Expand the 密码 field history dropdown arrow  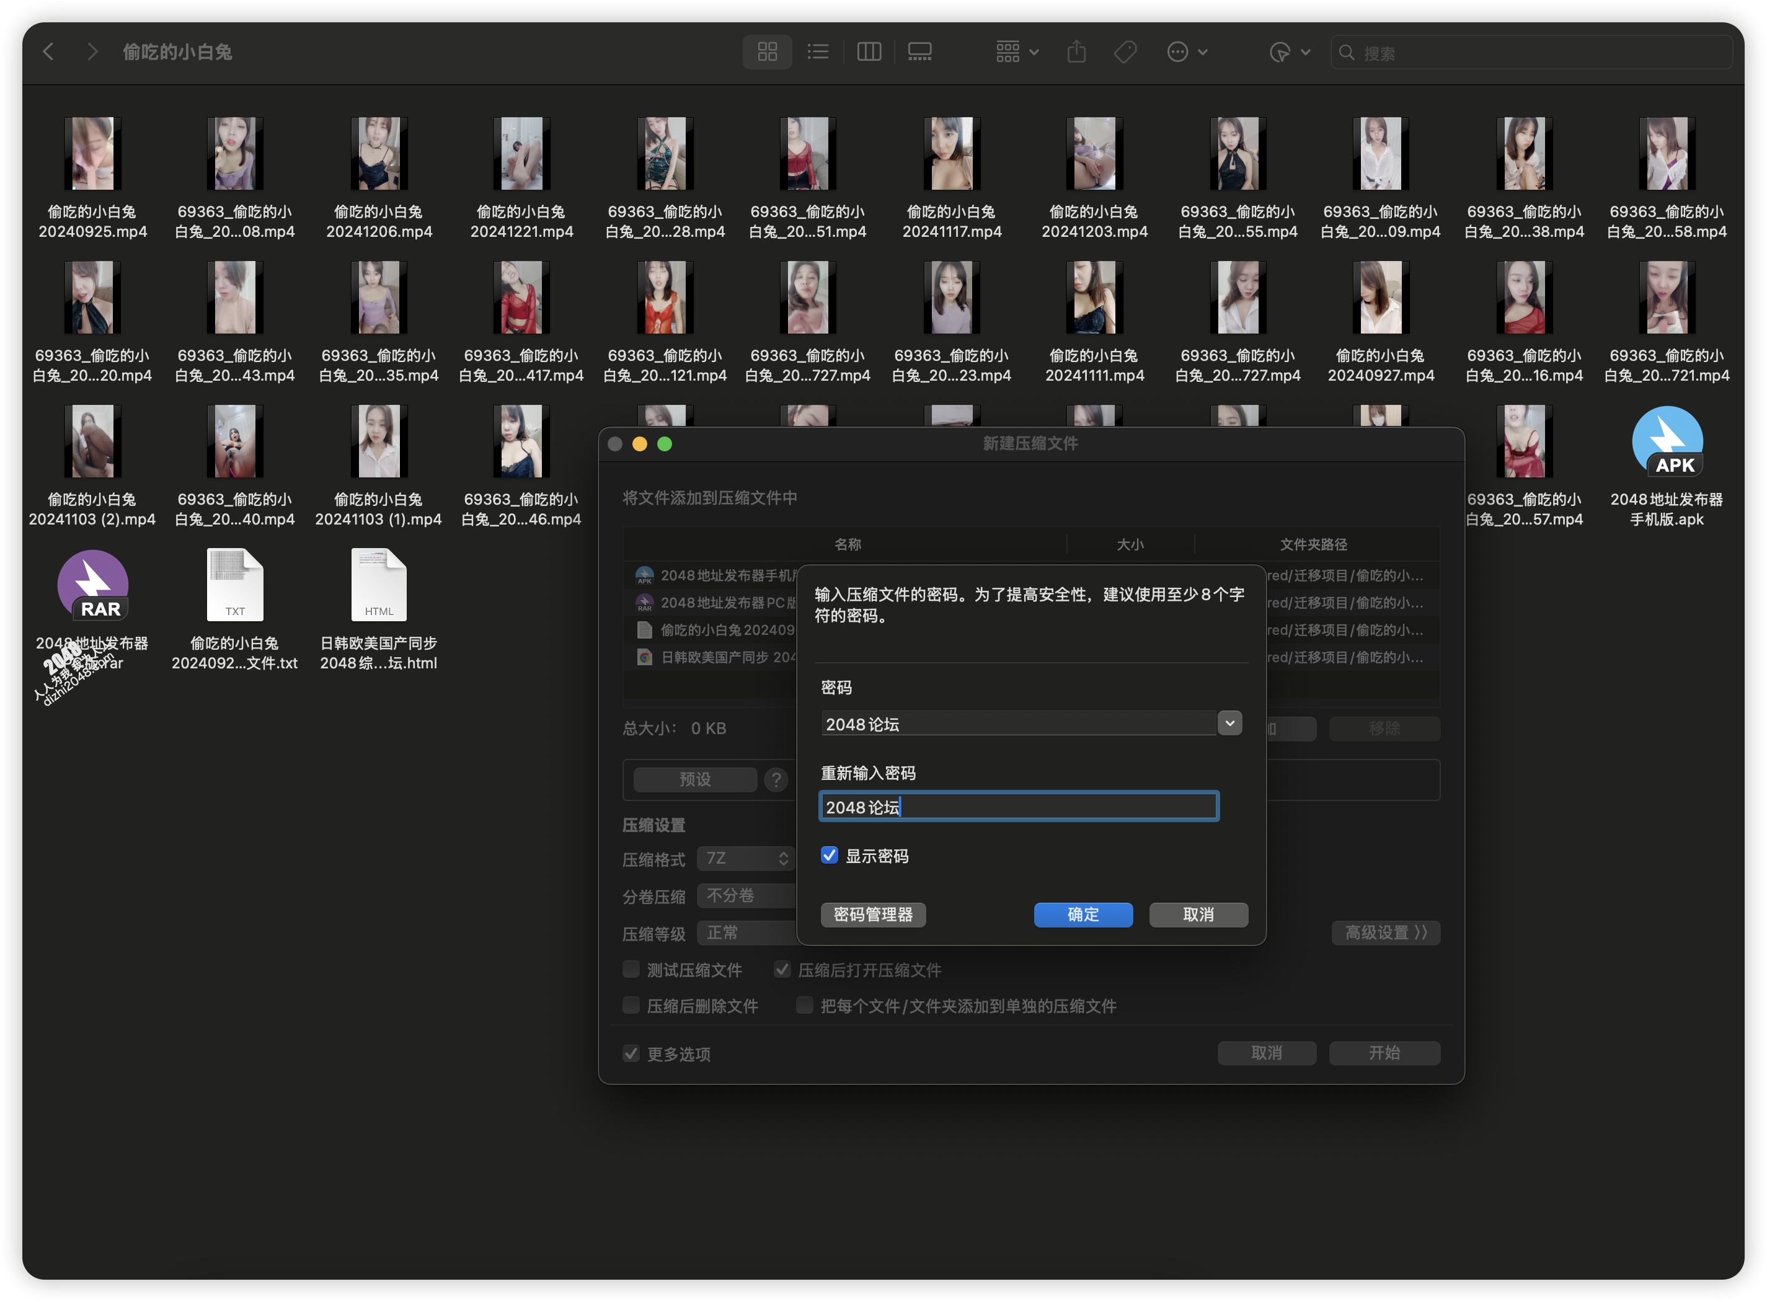(x=1229, y=723)
